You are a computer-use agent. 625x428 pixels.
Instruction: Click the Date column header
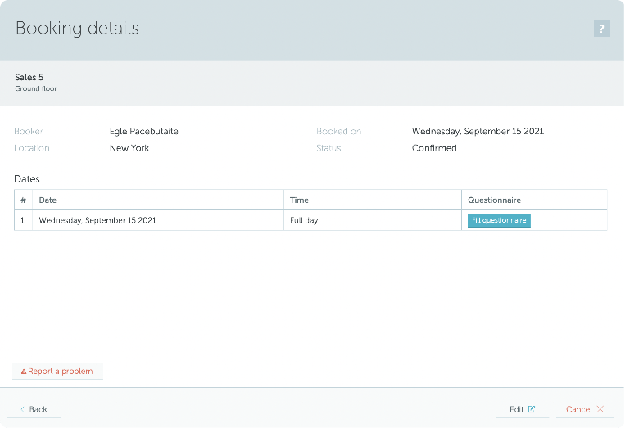158,200
